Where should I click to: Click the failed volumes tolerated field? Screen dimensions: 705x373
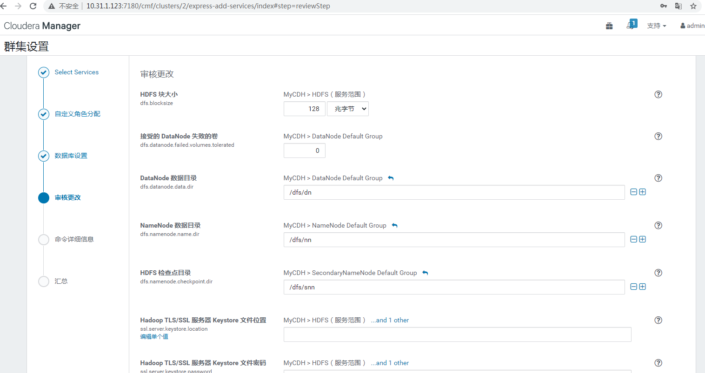[305, 151]
